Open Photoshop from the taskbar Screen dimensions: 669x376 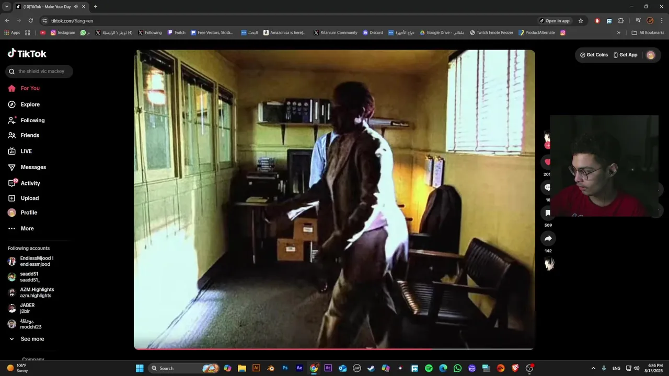285,368
